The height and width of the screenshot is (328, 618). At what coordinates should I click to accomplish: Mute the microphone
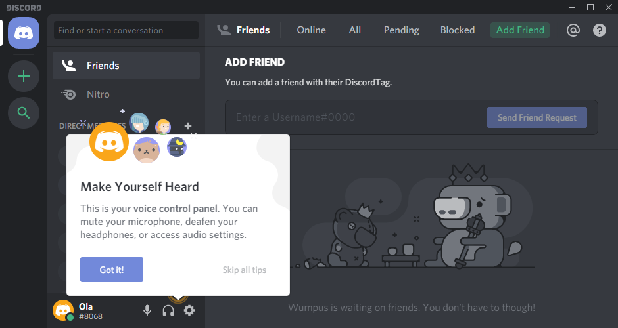coord(147,310)
